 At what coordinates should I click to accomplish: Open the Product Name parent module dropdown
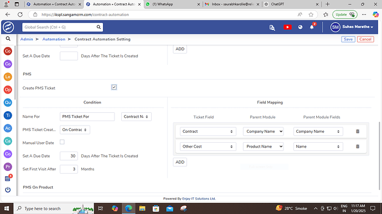[263, 147]
